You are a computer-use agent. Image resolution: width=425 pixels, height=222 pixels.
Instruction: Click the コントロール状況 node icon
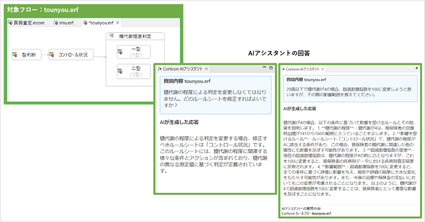[52, 55]
